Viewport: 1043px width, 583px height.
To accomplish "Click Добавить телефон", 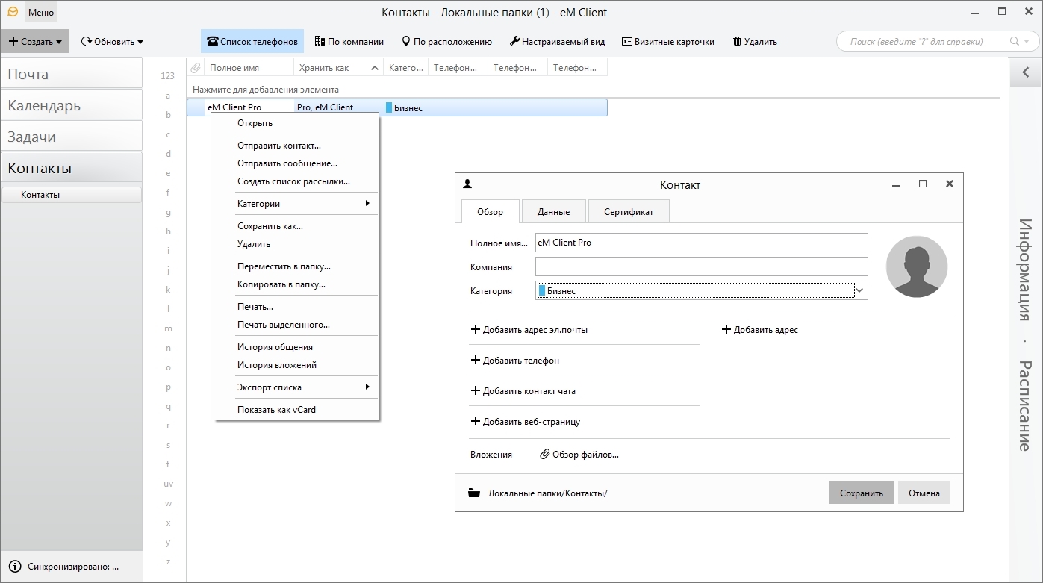I will coord(515,361).
